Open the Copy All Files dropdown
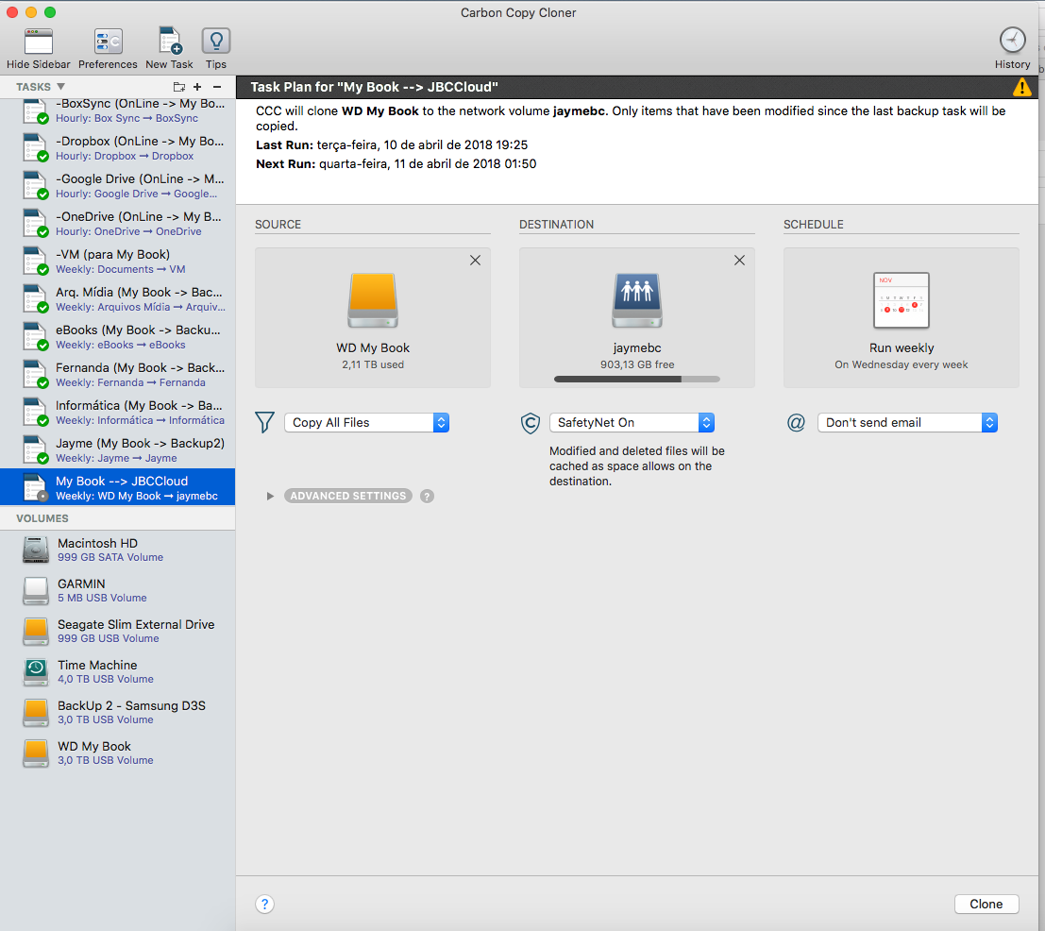This screenshot has width=1045, height=931. click(366, 423)
